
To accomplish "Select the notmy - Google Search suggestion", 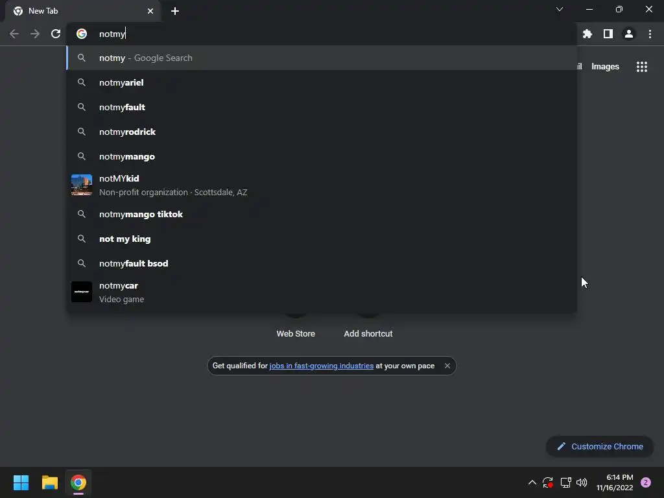I will pyautogui.click(x=322, y=58).
